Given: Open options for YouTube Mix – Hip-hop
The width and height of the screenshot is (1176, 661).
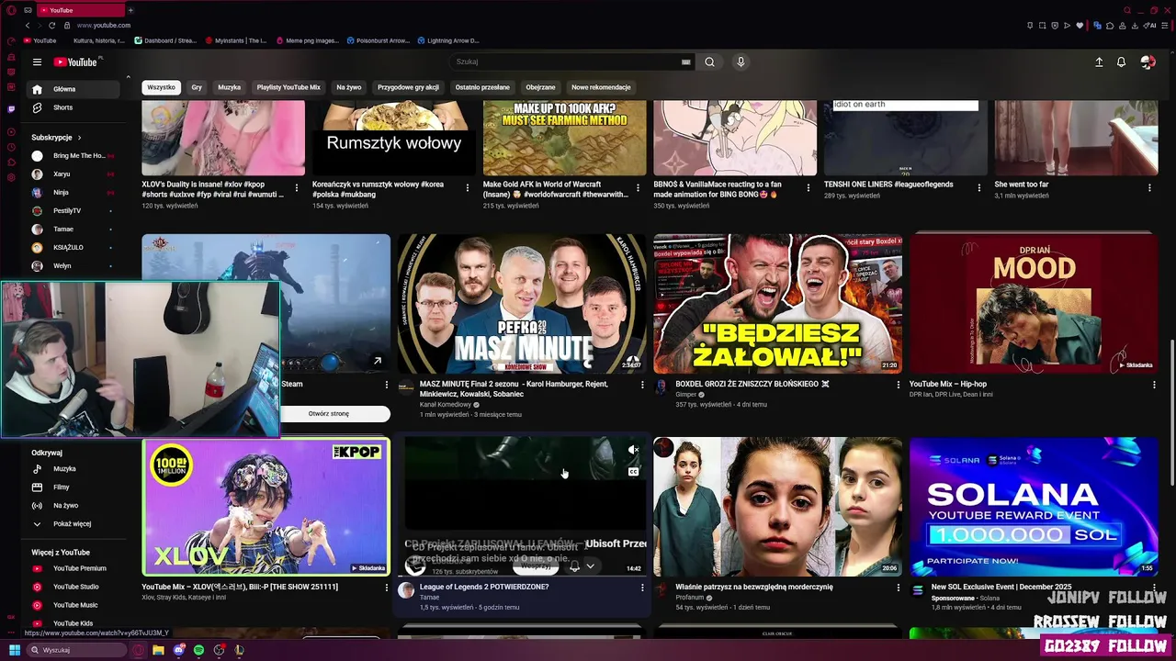Looking at the screenshot, I should coord(1154,385).
